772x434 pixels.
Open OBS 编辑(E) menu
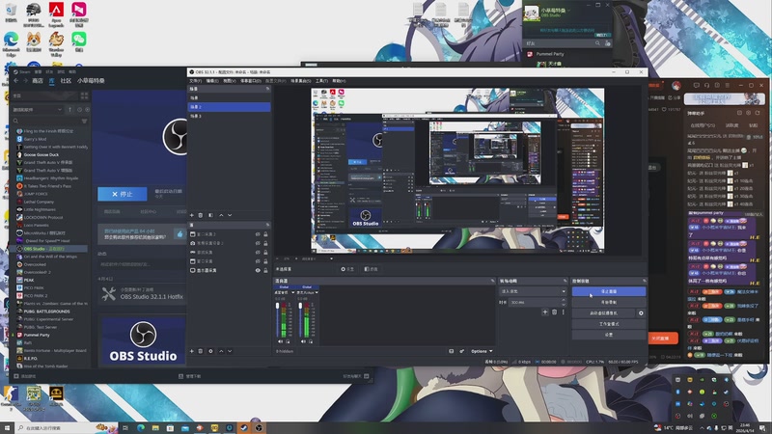pos(212,81)
